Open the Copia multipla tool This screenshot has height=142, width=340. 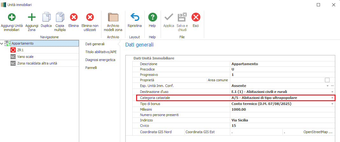(x=60, y=17)
